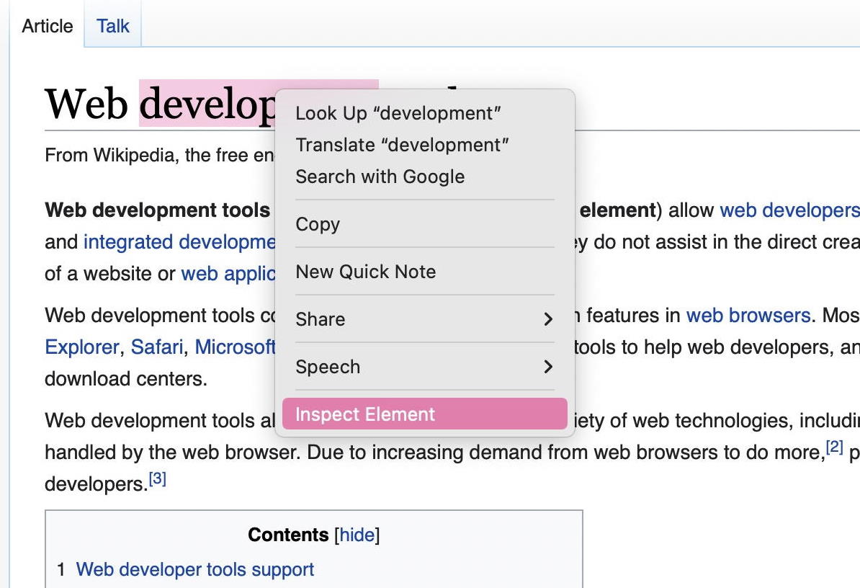Switch to the Talk tab
The image size is (860, 588).
(113, 26)
